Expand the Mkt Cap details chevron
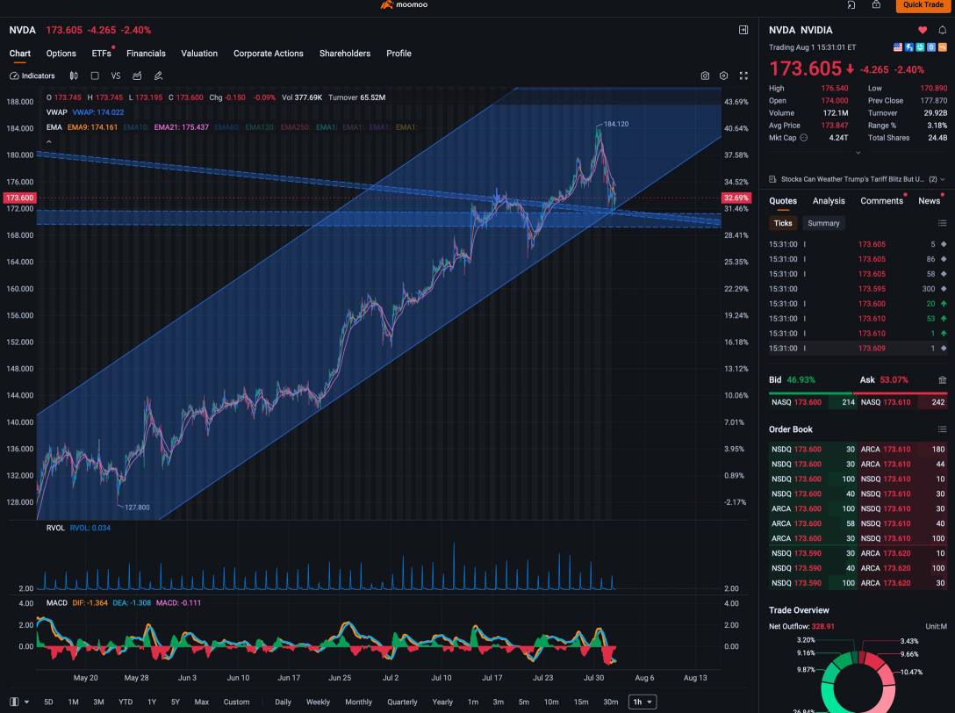The height and width of the screenshot is (713, 955). [x=858, y=151]
